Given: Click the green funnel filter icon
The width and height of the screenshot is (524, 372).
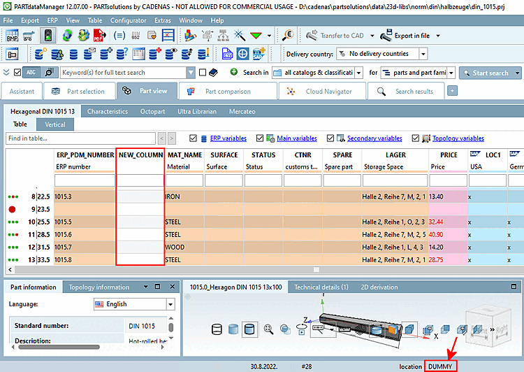Looking at the screenshot, I should pos(257,35).
